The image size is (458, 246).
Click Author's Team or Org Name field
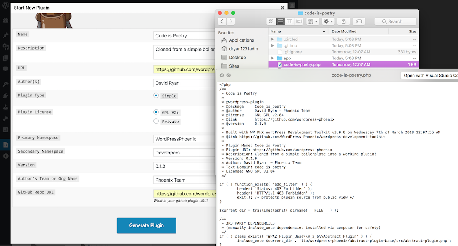[x=184, y=180]
